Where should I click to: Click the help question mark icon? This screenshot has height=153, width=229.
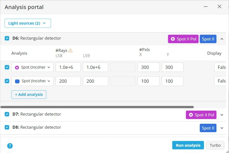pos(10,146)
